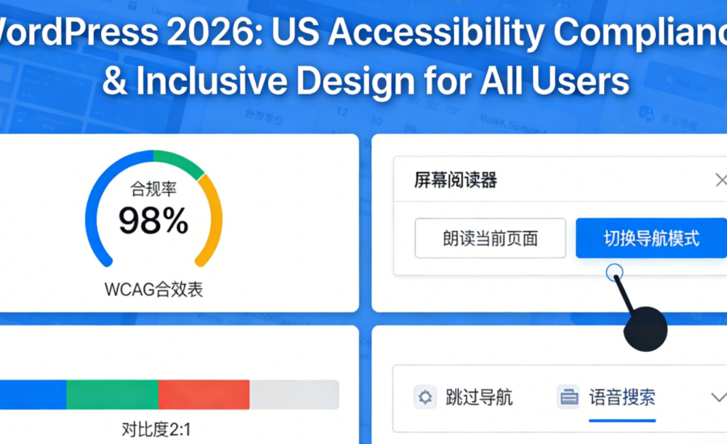727x444 pixels.
Task: Click the orange arc of the compliance gauge
Action: (x=212, y=218)
